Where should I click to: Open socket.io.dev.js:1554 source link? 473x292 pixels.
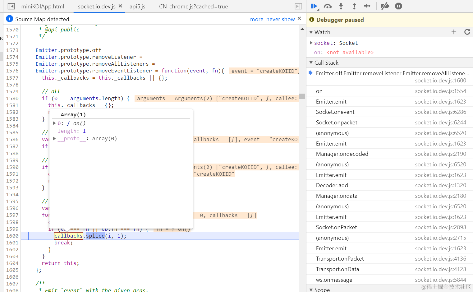440,91
